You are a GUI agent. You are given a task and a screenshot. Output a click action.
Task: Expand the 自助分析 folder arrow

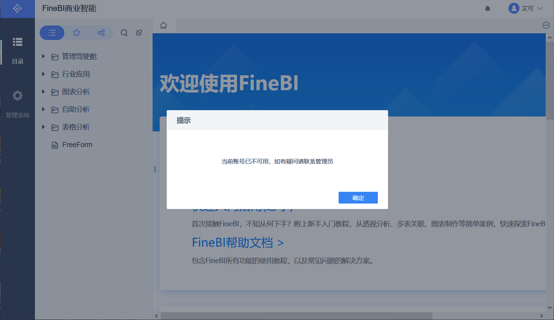(44, 109)
